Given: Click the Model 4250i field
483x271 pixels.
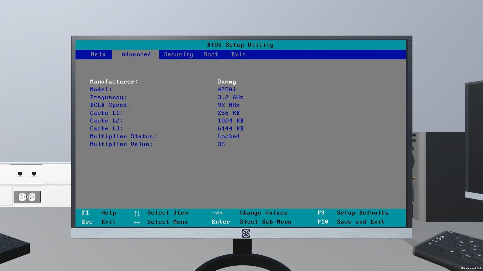Looking at the screenshot, I should [x=227, y=89].
